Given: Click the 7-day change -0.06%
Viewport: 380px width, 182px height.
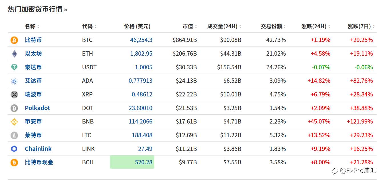Looking at the screenshot, I should pos(363,67).
